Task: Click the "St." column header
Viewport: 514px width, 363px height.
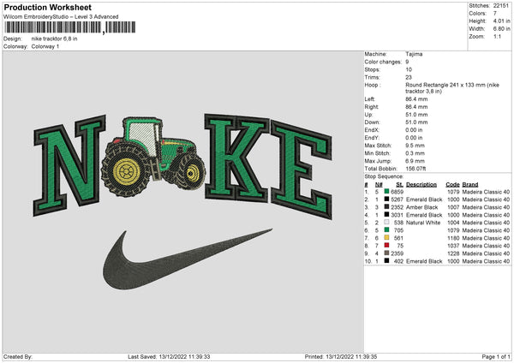Action: [399, 184]
